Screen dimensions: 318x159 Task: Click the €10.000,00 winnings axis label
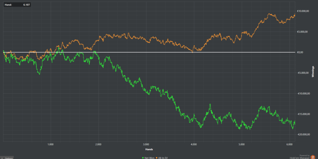click(x=302, y=11)
